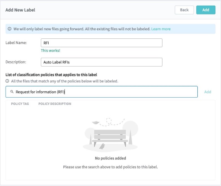Click the Label Name: field label
The height and width of the screenshot is (186, 221).
click(x=16, y=43)
